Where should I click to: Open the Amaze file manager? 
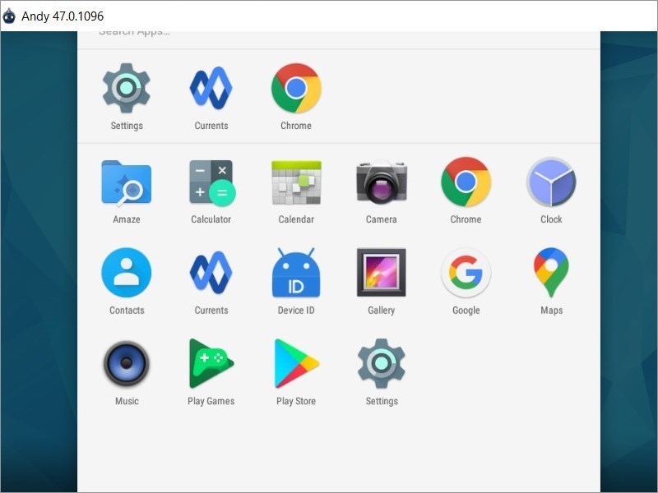(126, 182)
